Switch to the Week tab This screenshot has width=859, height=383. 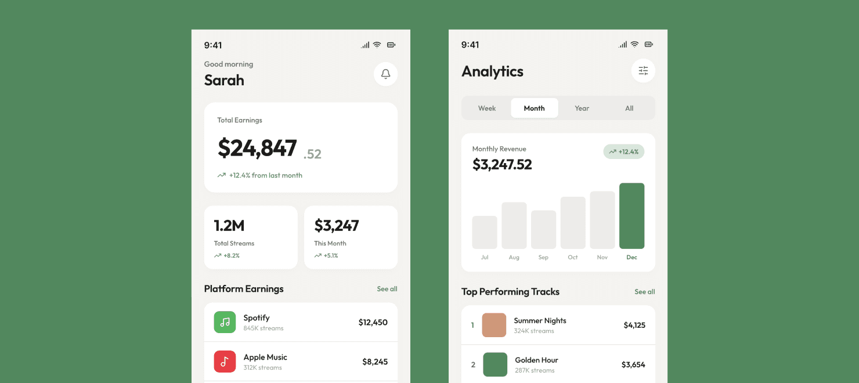[x=486, y=108]
